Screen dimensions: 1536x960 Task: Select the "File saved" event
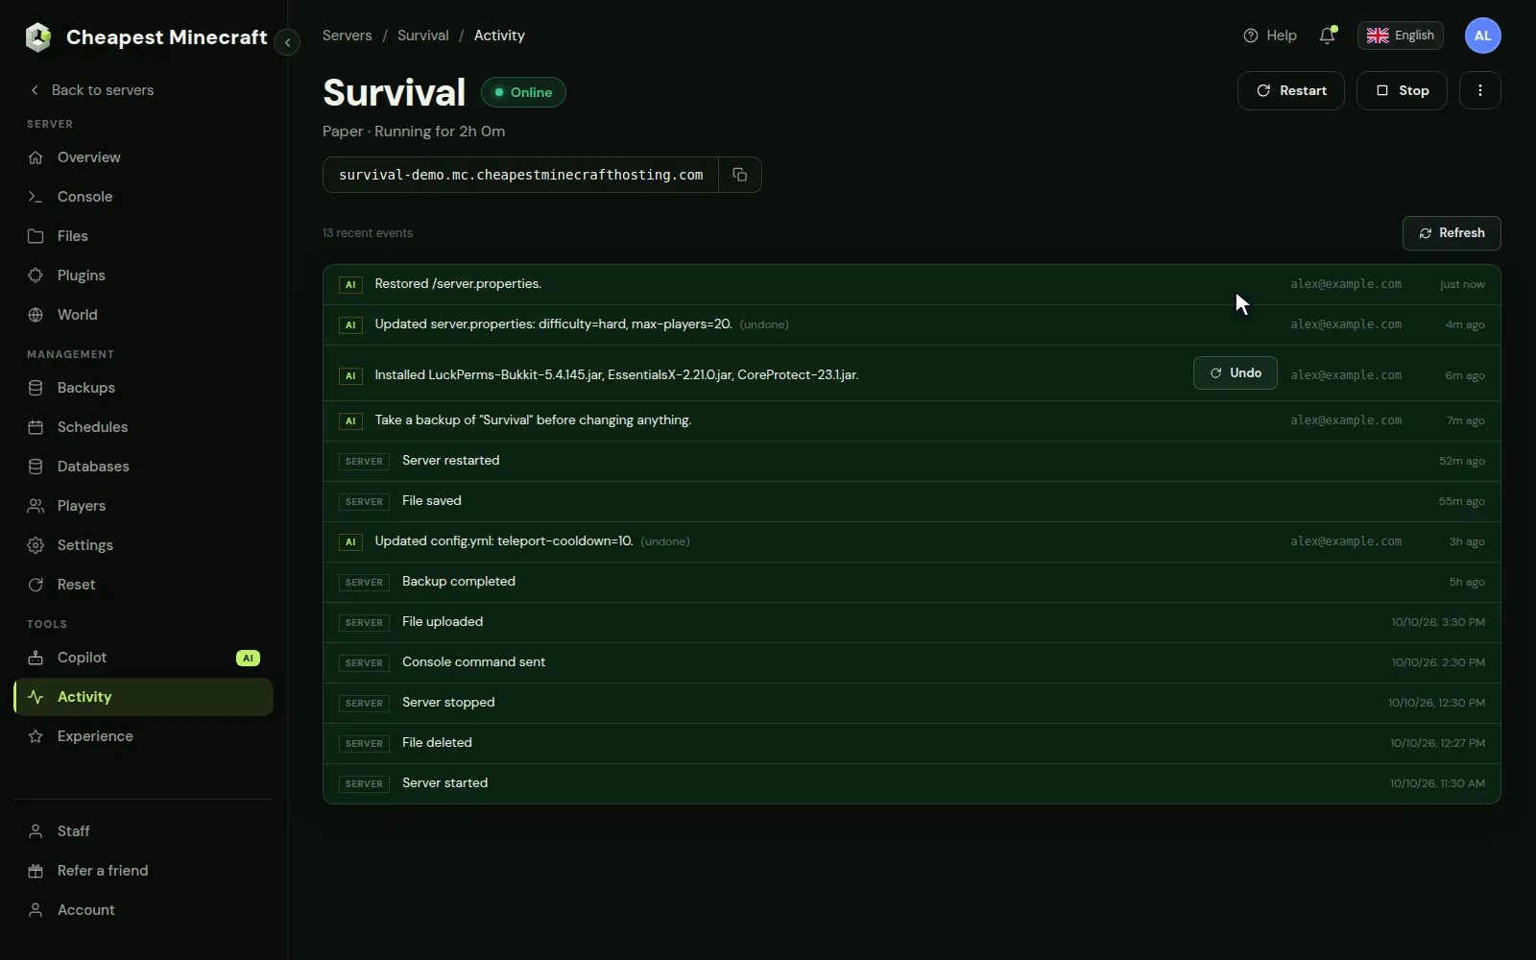coord(912,502)
